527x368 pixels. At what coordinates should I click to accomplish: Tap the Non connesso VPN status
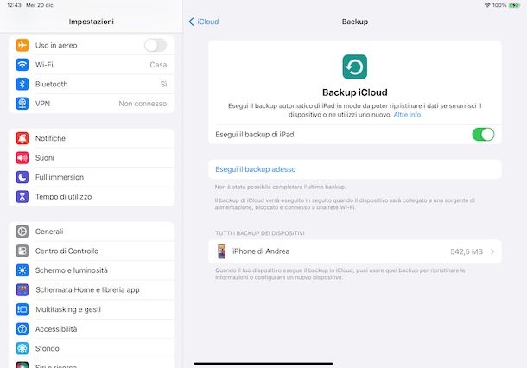(x=143, y=104)
